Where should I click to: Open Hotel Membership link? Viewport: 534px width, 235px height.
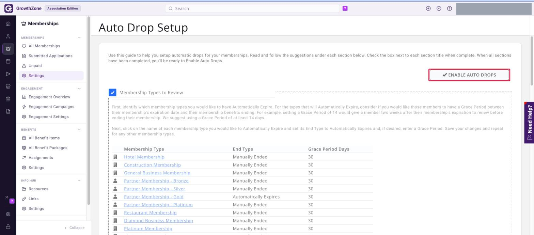[144, 157]
